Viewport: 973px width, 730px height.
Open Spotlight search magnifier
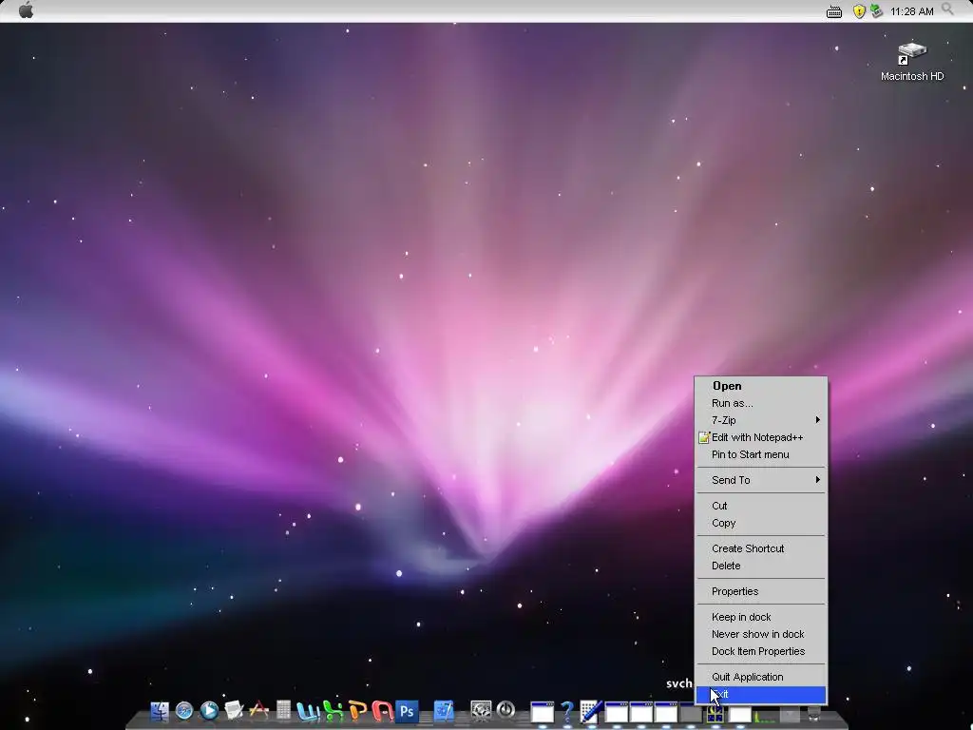pos(947,10)
